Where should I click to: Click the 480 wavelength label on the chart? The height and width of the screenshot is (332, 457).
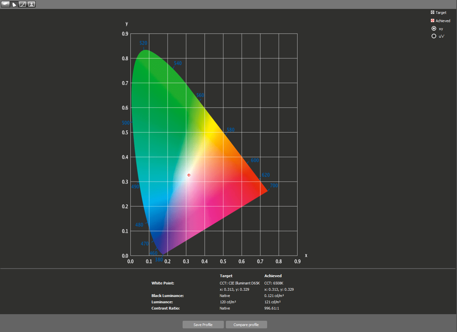point(139,225)
